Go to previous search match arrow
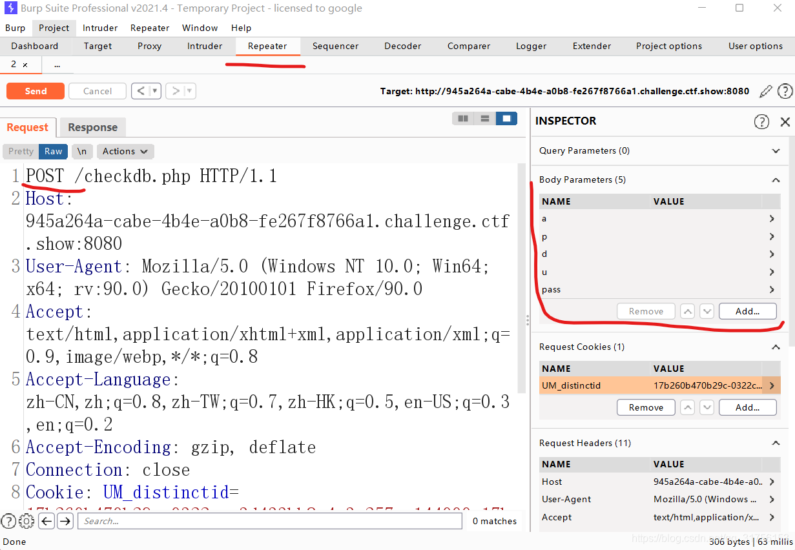795x550 pixels. click(x=46, y=521)
